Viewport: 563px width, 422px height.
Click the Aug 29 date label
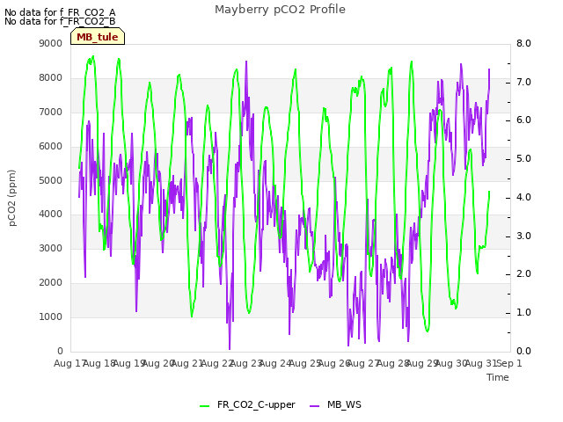[x=421, y=364]
